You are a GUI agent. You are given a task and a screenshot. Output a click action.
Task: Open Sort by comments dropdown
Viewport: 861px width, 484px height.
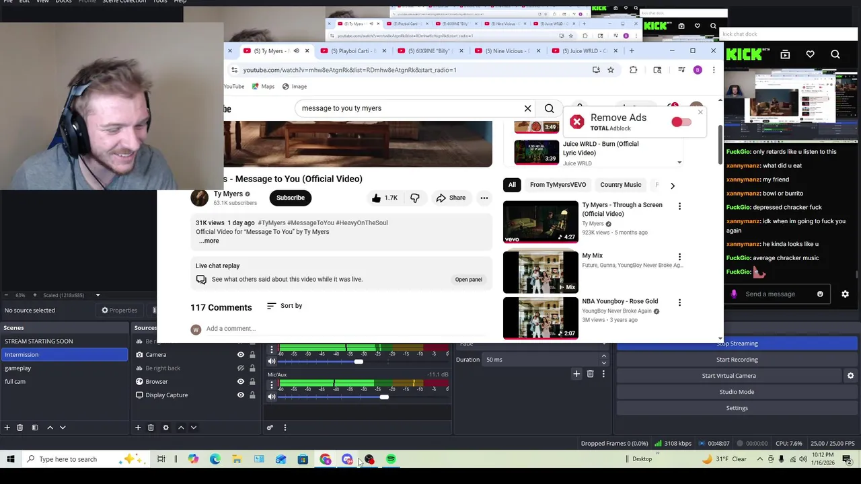tap(285, 306)
